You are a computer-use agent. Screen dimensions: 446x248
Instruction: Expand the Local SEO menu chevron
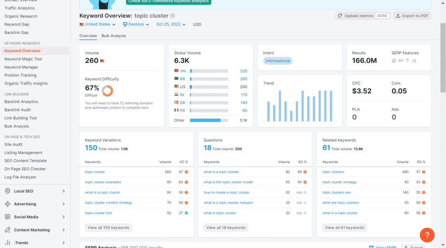64,191
